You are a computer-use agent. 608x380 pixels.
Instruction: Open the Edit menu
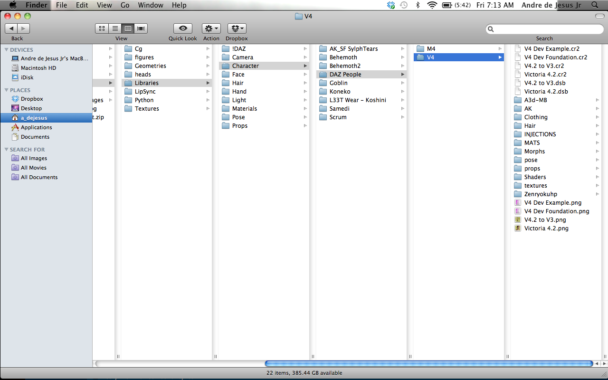82,5
